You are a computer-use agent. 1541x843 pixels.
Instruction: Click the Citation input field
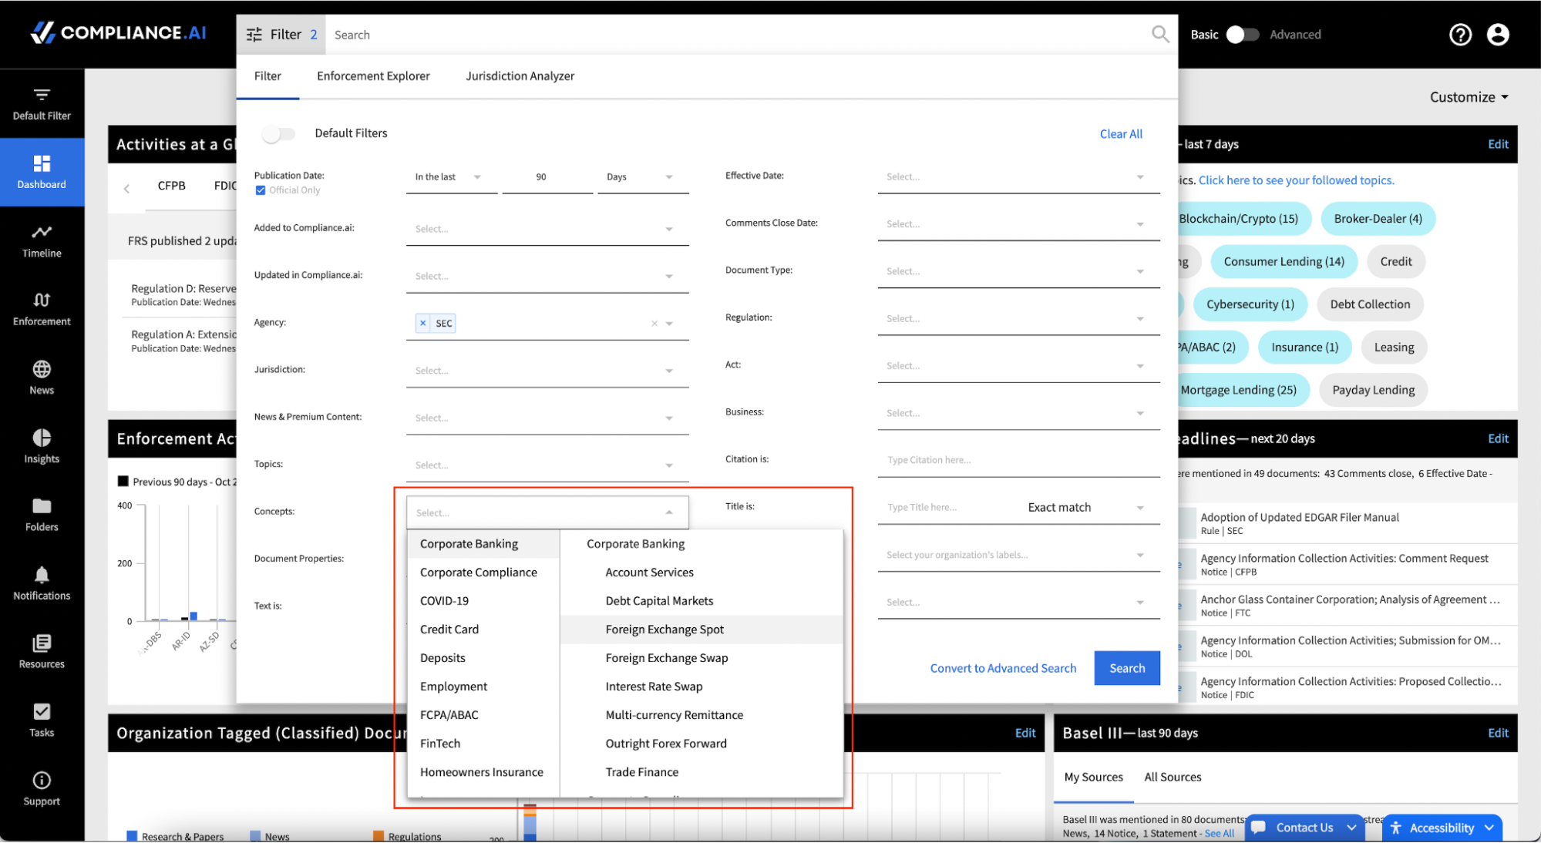(1018, 460)
